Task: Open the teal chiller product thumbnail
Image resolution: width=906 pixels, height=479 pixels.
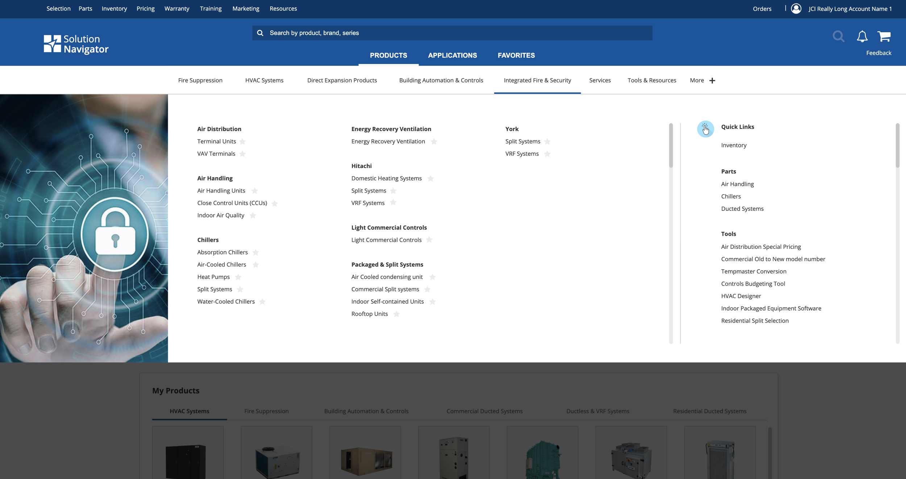Action: [x=542, y=453]
